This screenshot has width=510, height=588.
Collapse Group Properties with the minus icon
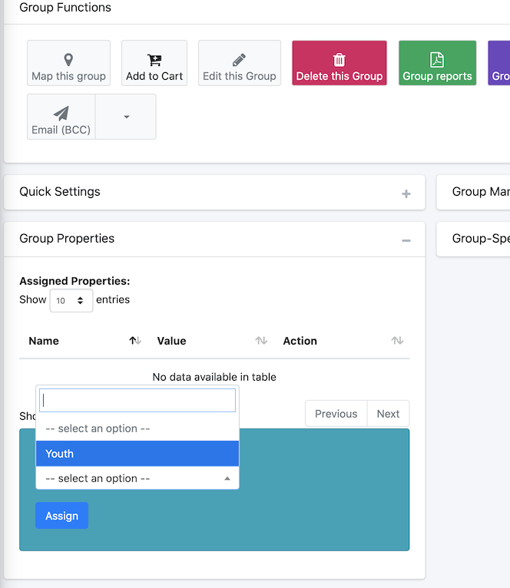[406, 240]
